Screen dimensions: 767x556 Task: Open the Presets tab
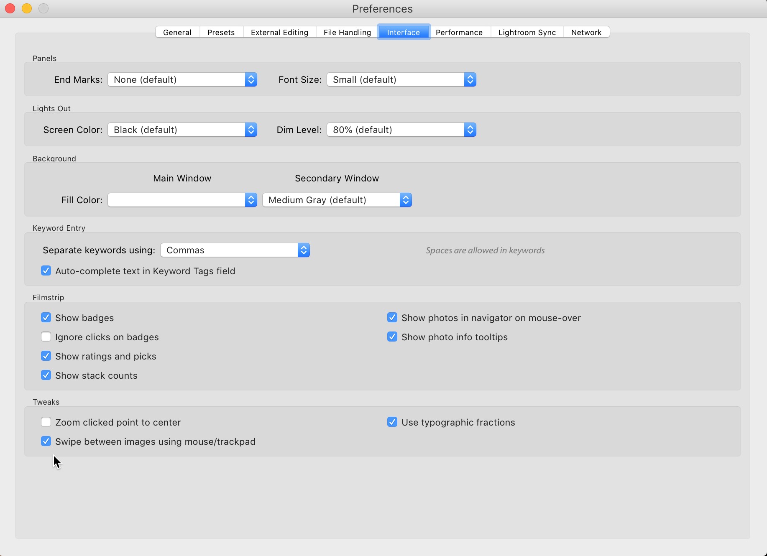[221, 32]
